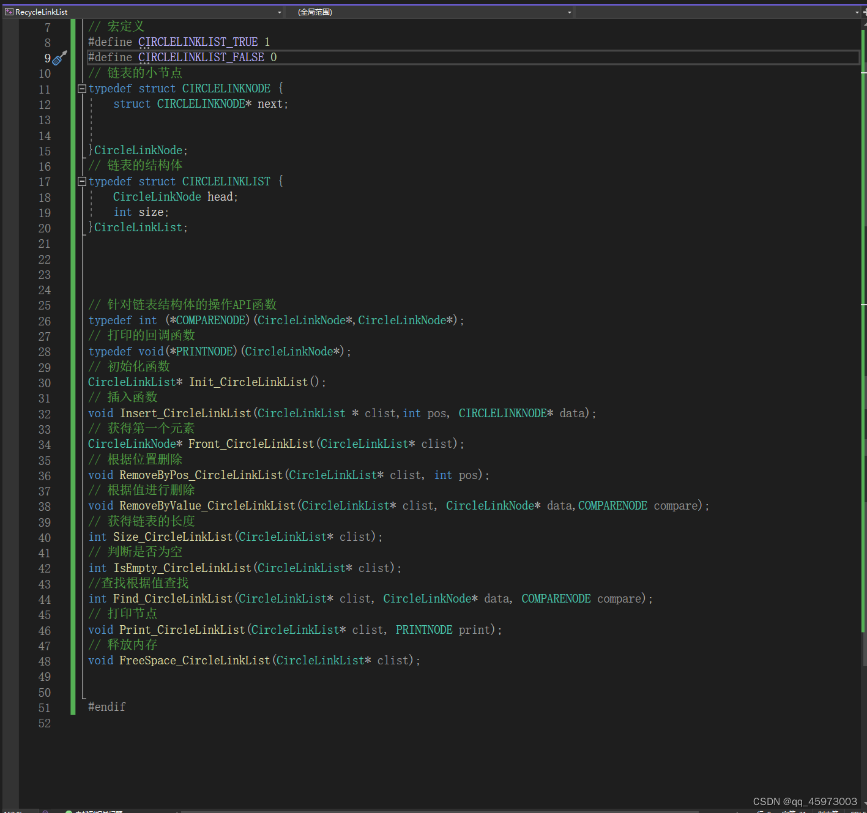Screen dimensions: 867x813
Task: Click the RemoveByPos_CircleLinkList function name
Action: [201, 475]
